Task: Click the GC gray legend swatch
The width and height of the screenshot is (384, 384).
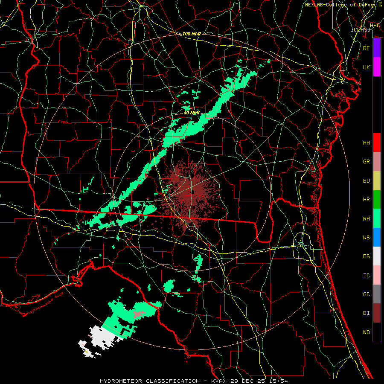Action: coord(377,294)
